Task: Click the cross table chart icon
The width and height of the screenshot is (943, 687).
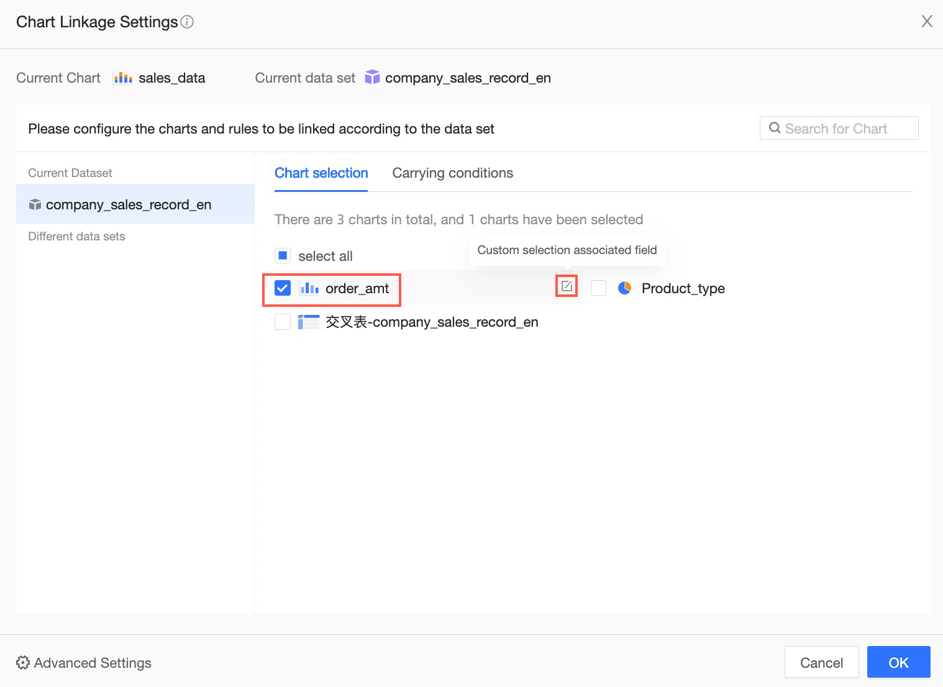Action: 309,322
